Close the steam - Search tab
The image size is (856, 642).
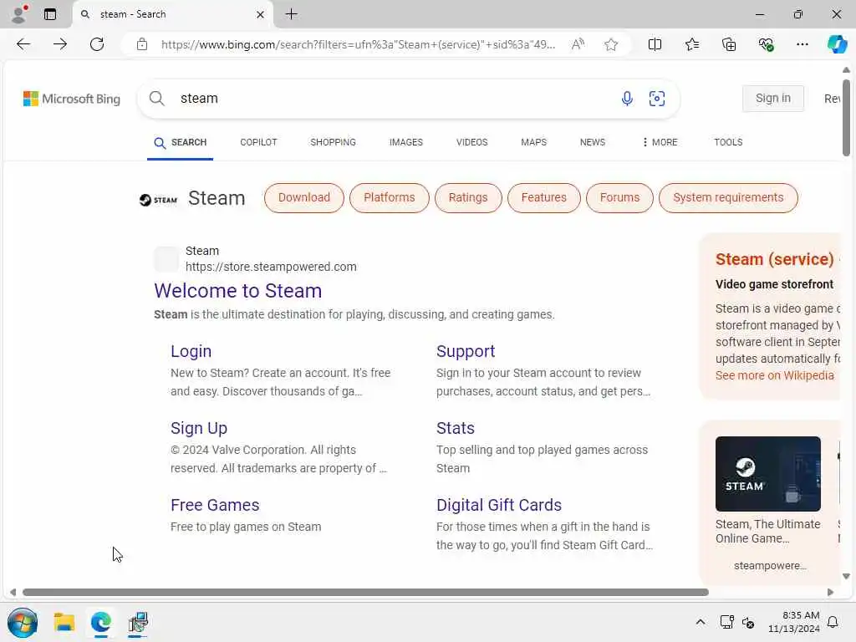click(x=261, y=15)
